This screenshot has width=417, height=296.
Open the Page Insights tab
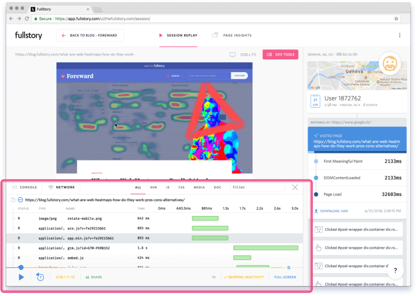pos(232,36)
